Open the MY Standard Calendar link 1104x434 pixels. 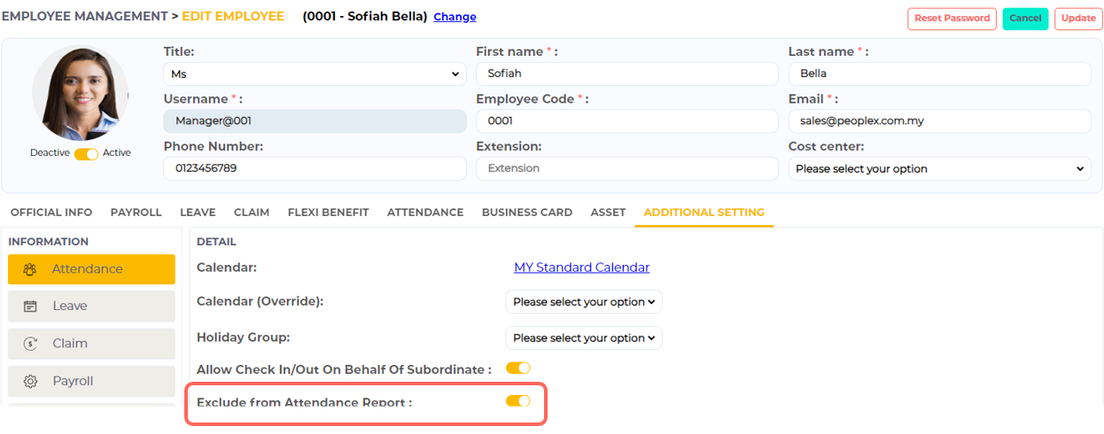[581, 267]
